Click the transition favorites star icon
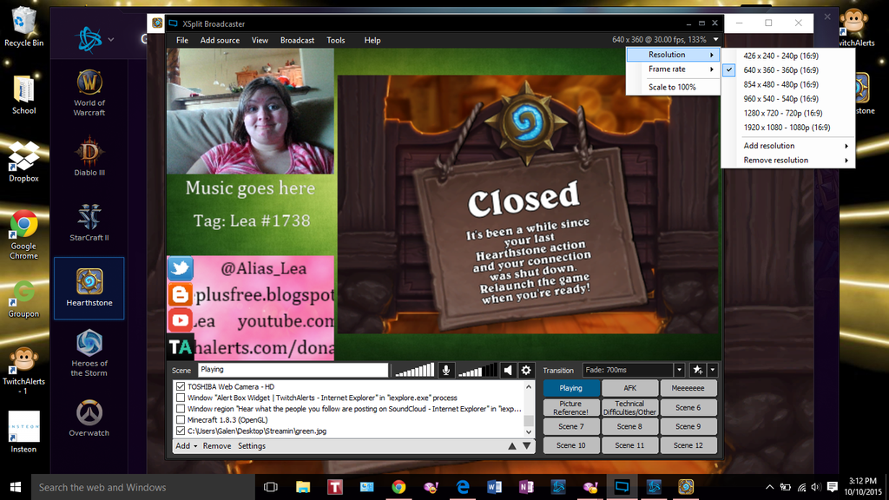Viewport: 889px width, 500px height. pos(696,370)
